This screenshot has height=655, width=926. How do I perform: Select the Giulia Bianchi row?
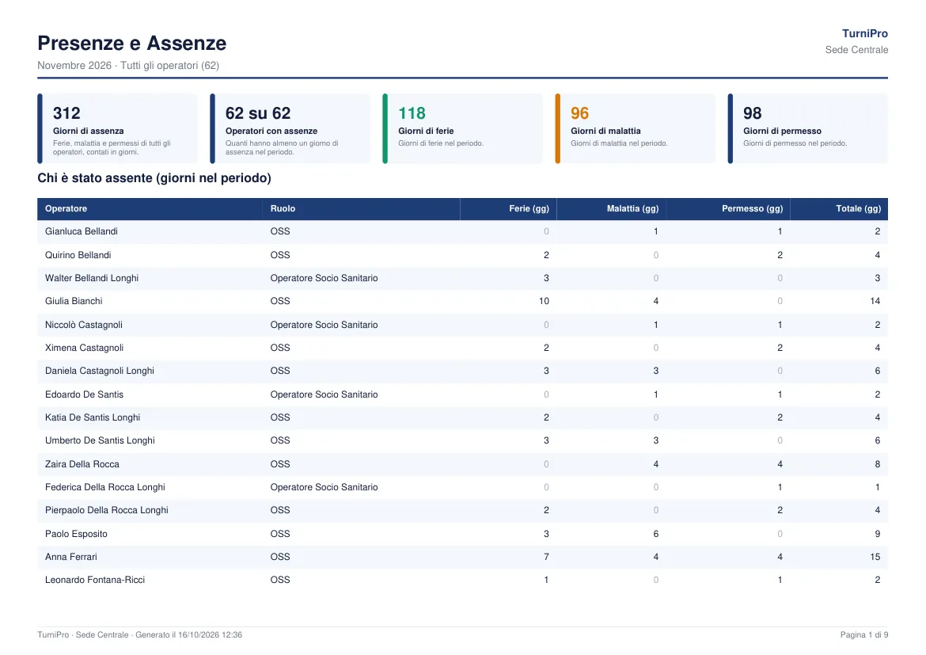pos(462,302)
